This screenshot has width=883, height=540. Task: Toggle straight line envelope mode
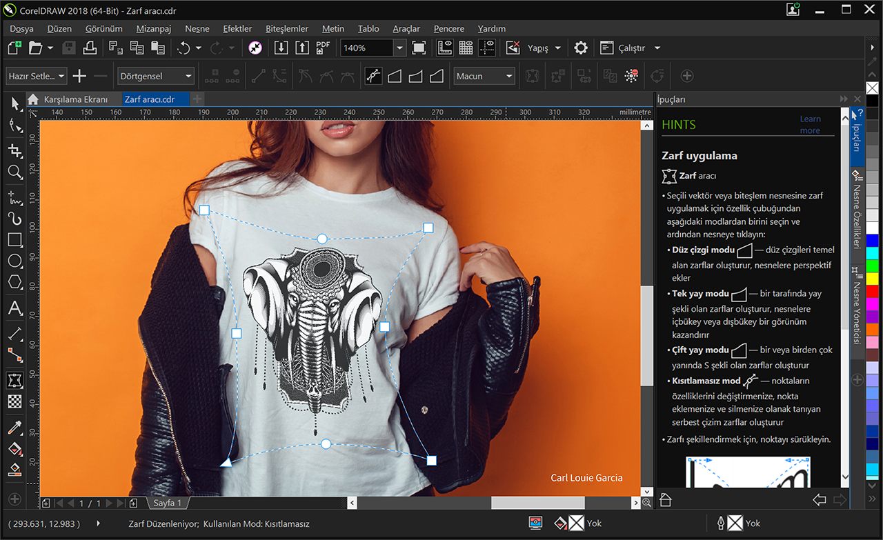point(394,76)
